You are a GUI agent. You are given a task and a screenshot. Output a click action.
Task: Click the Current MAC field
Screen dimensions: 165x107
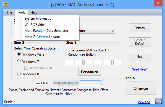pyautogui.click(x=77, y=83)
